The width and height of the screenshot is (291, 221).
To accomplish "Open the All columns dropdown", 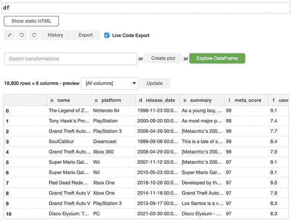I will [x=110, y=83].
